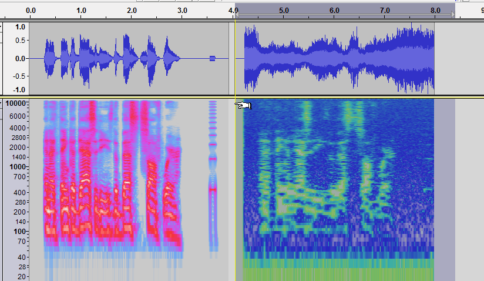Click the green low-frequency band in right spectrogram
The image size is (484, 281).
click(x=338, y=274)
